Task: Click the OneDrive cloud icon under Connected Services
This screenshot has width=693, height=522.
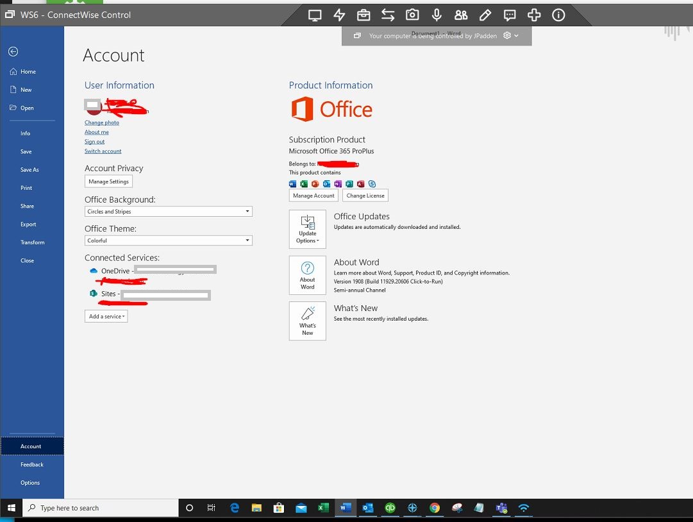Action: click(93, 271)
